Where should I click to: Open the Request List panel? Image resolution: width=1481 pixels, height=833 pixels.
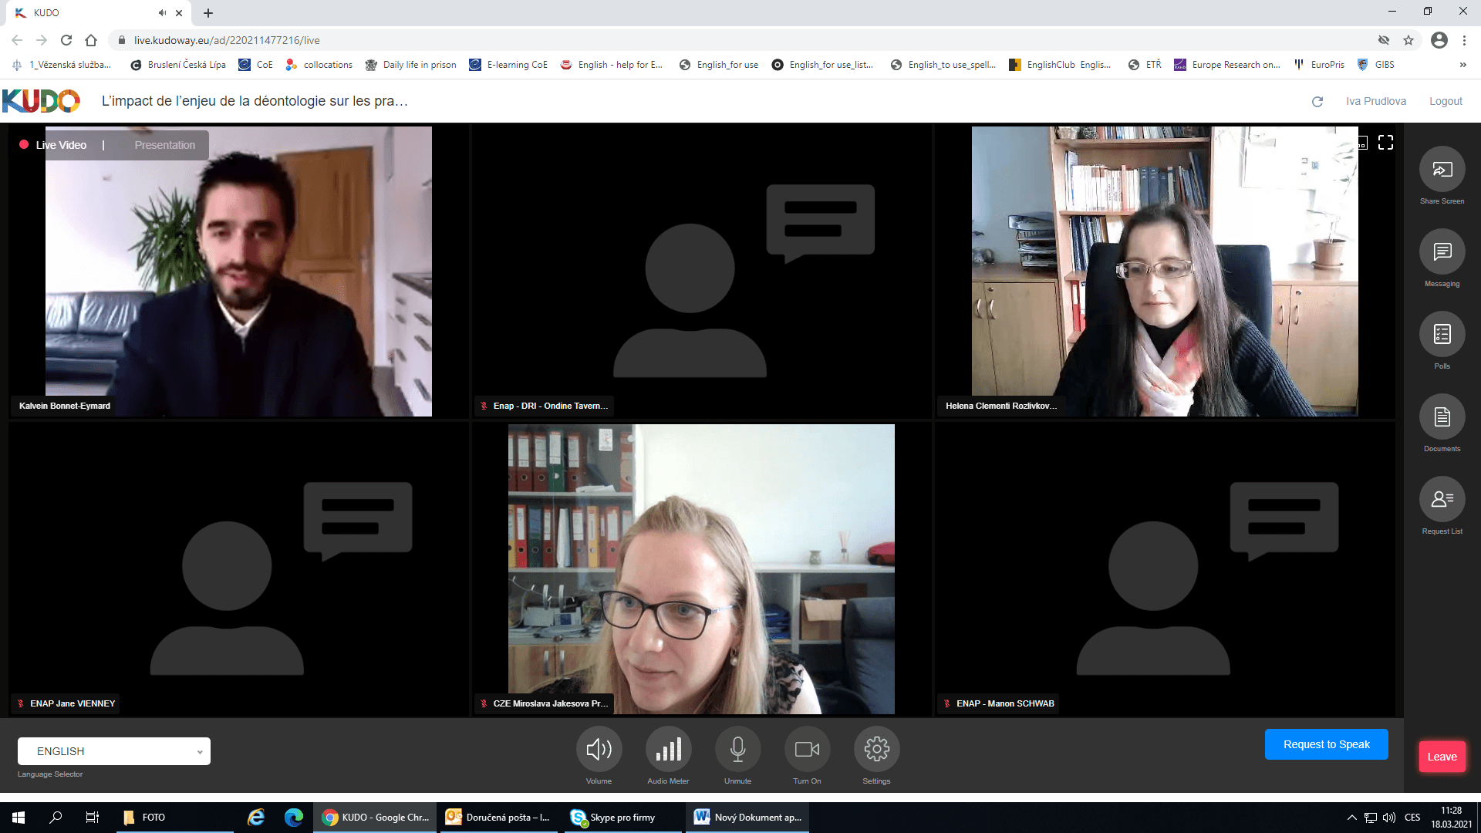(1442, 500)
